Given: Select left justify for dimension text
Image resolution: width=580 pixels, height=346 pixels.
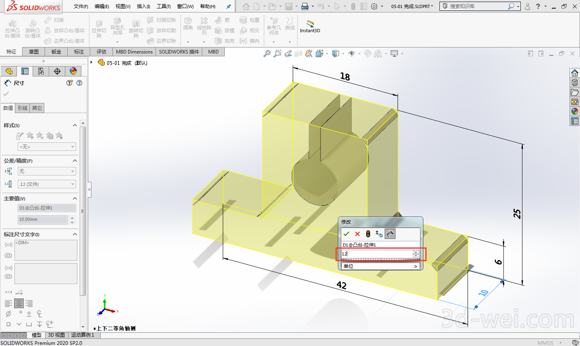Looking at the screenshot, I should tap(8, 303).
